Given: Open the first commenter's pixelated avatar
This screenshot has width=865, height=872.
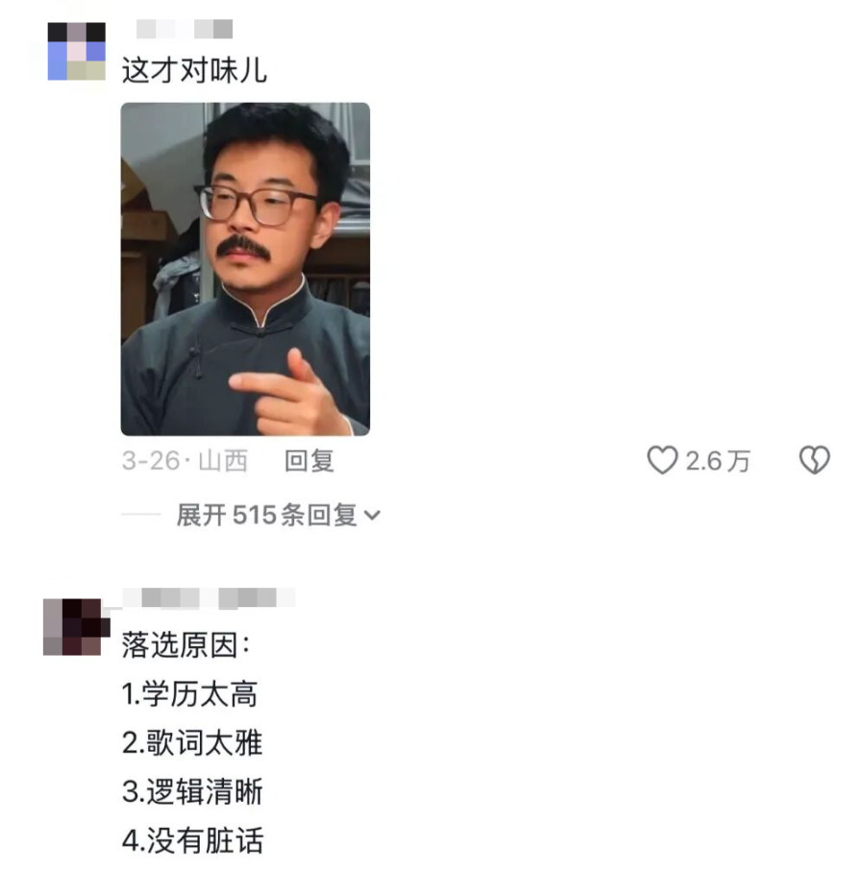Looking at the screenshot, I should click(x=76, y=51).
